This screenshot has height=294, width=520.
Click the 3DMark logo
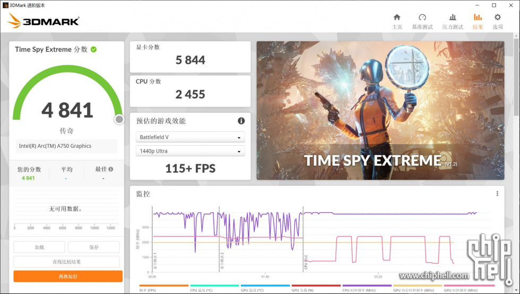point(43,21)
